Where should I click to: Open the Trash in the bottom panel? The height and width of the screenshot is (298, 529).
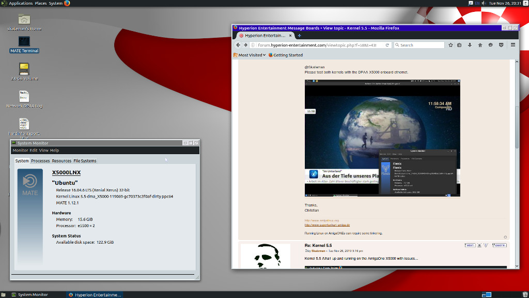[x=525, y=294]
